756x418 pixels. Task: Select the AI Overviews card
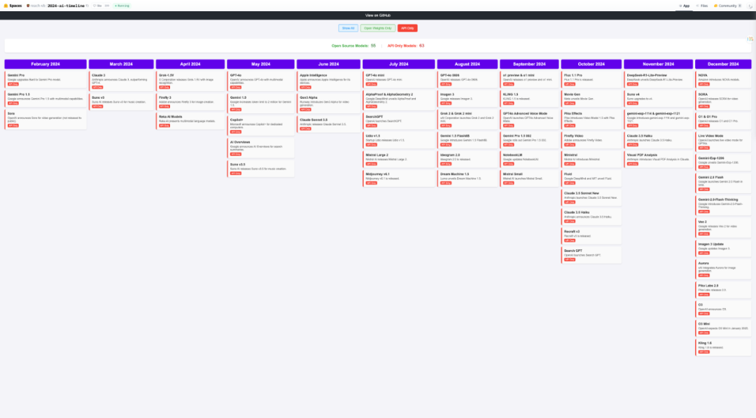click(261, 148)
